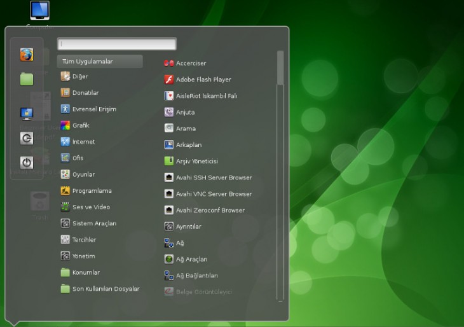464x327 pixels.
Task: Click the Avahi SSH Server Browser entry
Action: pos(213,177)
